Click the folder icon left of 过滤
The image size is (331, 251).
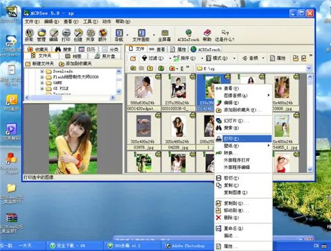tap(133, 58)
